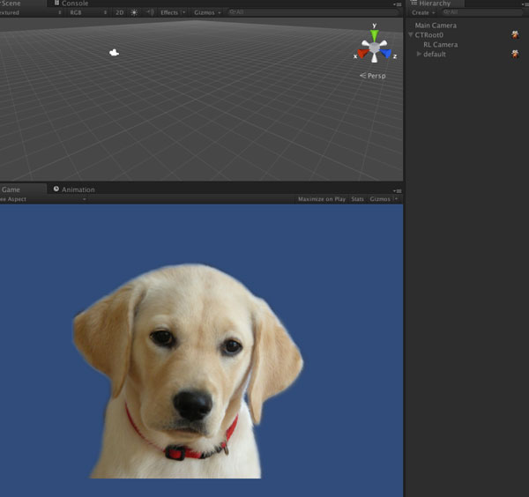Open Game view Gizmos dropdown arrow

pyautogui.click(x=396, y=199)
